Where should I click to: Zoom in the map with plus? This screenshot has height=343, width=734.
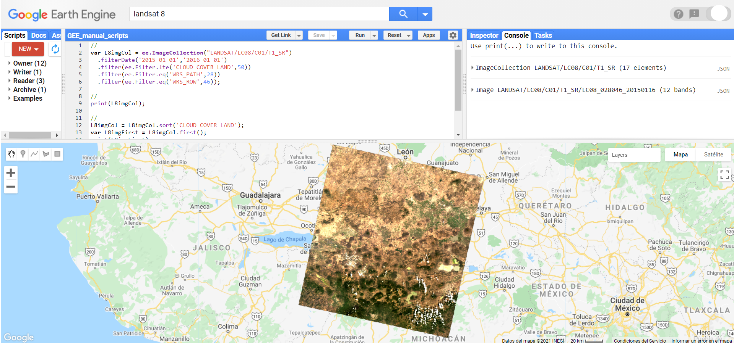point(11,173)
